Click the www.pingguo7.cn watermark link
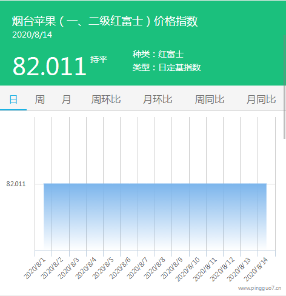The height and width of the screenshot is (296, 286). point(259,288)
